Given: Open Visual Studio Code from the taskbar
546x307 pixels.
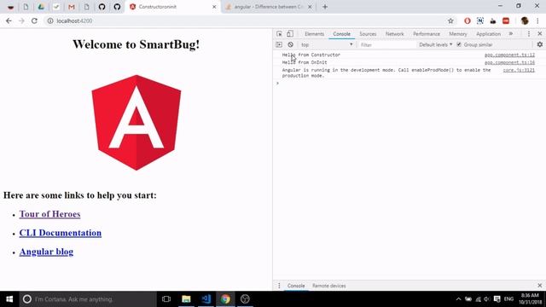Looking at the screenshot, I should 206,299.
